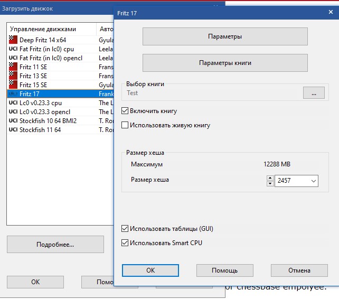Screen dimensions: 339x299
Task: Click "Отмена" in the Fritz 17 dialog
Action: click(x=299, y=270)
